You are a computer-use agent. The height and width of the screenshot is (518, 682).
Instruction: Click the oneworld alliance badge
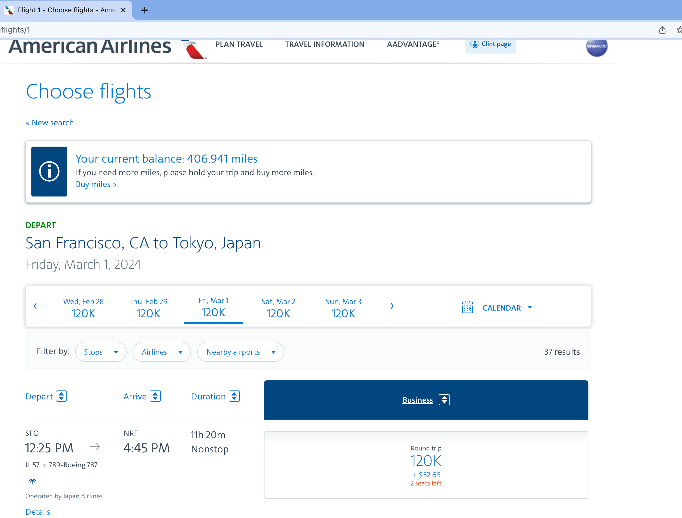click(596, 47)
